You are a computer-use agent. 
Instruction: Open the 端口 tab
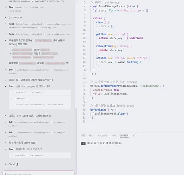(134, 135)
